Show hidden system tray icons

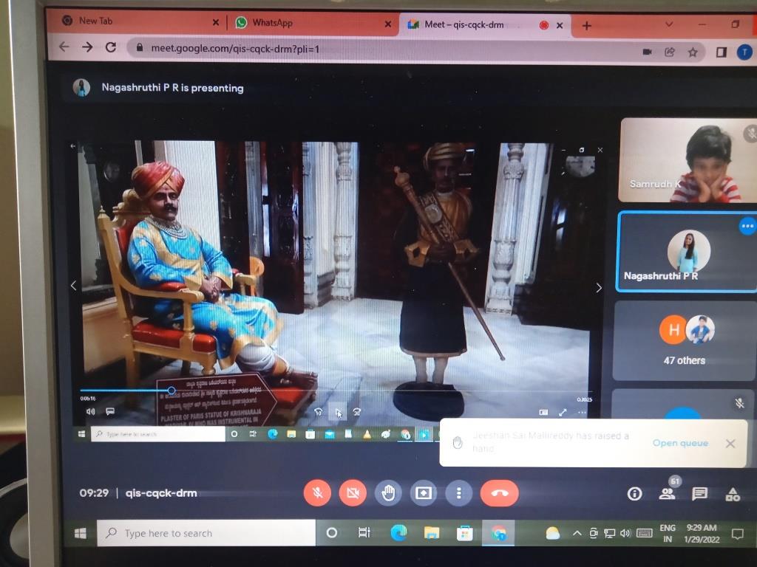[x=577, y=533]
